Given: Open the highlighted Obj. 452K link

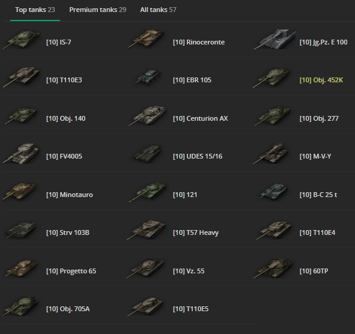Looking at the screenshot, I should 321,80.
